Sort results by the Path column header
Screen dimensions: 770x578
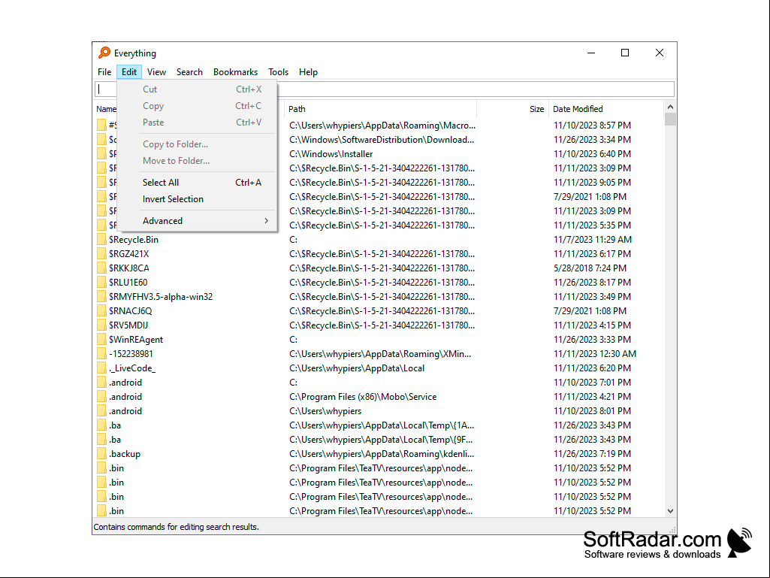381,109
